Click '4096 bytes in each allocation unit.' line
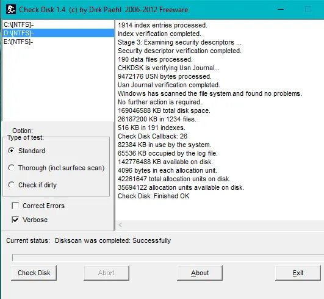This screenshot has height=299, width=324. [x=167, y=170]
